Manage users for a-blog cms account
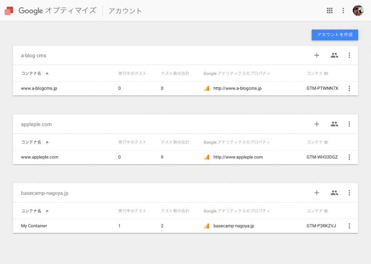 (x=334, y=55)
